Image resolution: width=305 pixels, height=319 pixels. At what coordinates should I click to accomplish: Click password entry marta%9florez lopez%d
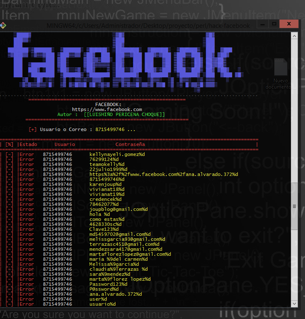[120, 279]
